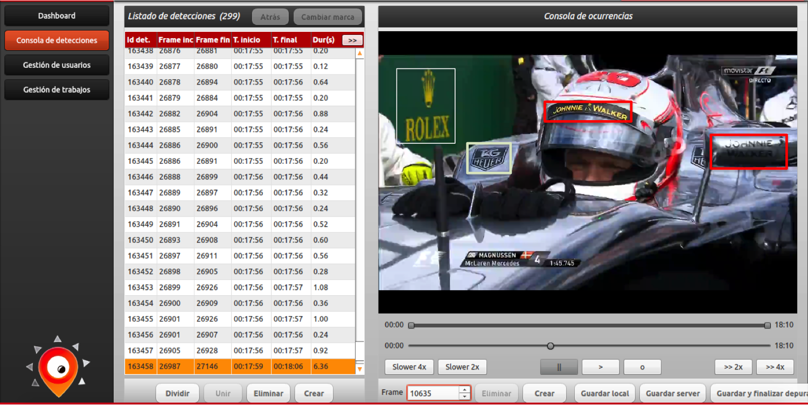
Task: Click the Frame inc column header
Action: (x=175, y=40)
